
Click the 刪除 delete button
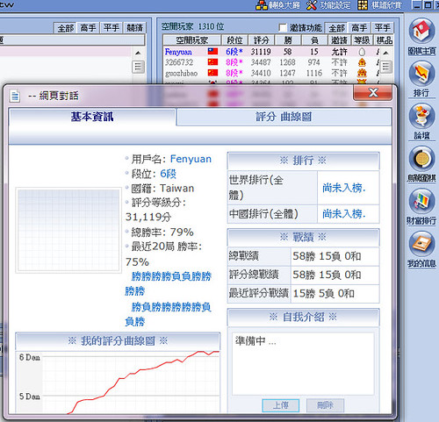[x=325, y=405]
